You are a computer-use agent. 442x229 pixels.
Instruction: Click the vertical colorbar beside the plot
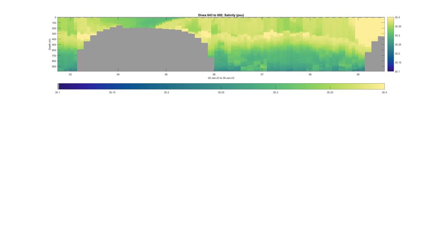tap(390, 44)
